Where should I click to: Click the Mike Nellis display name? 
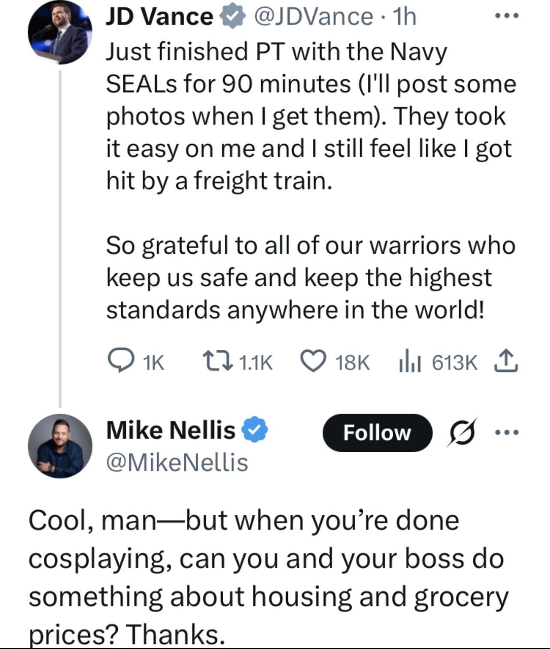170,430
